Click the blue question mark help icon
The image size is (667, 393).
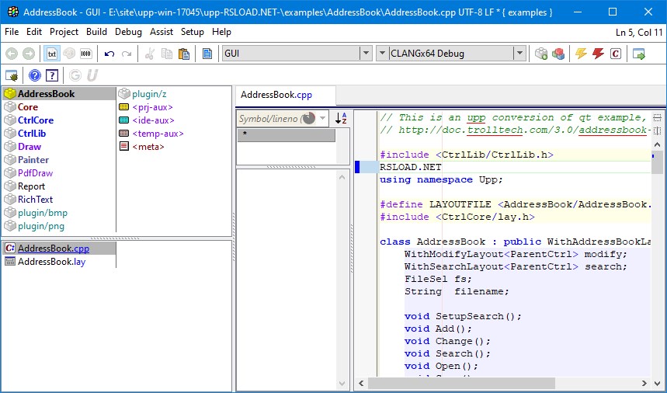tap(35, 75)
